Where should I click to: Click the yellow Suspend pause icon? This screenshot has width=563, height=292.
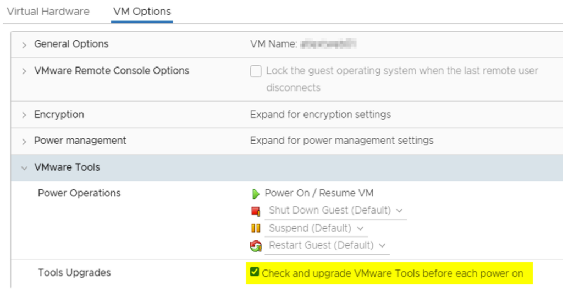point(256,228)
